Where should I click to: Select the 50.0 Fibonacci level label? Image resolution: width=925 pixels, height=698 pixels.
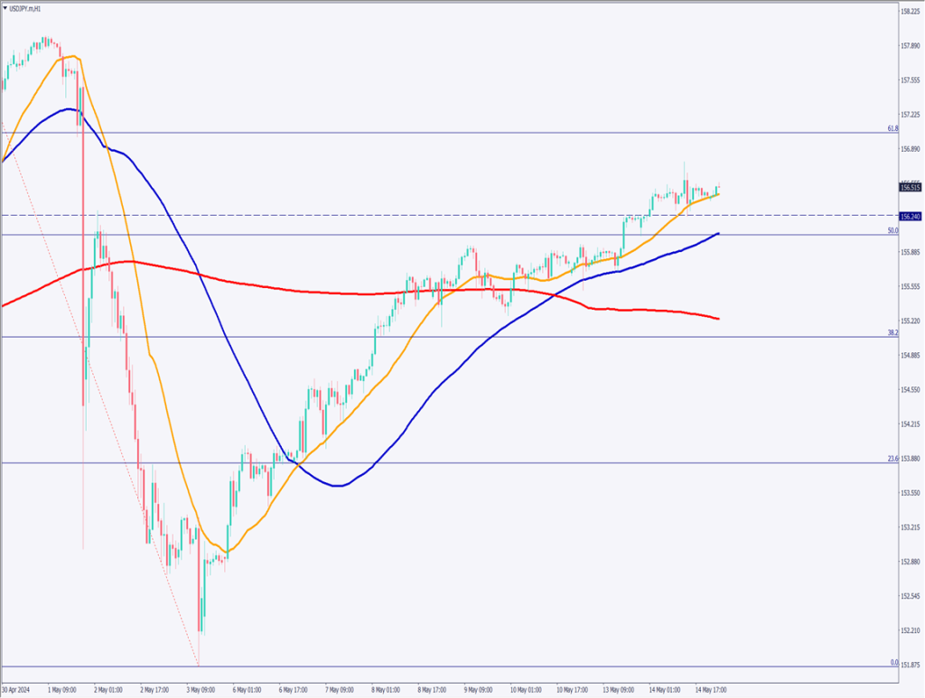[x=892, y=231]
